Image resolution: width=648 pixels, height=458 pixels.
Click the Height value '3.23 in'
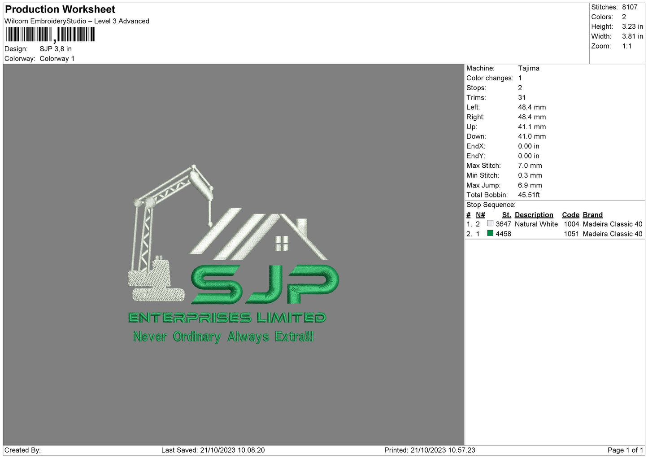point(632,26)
